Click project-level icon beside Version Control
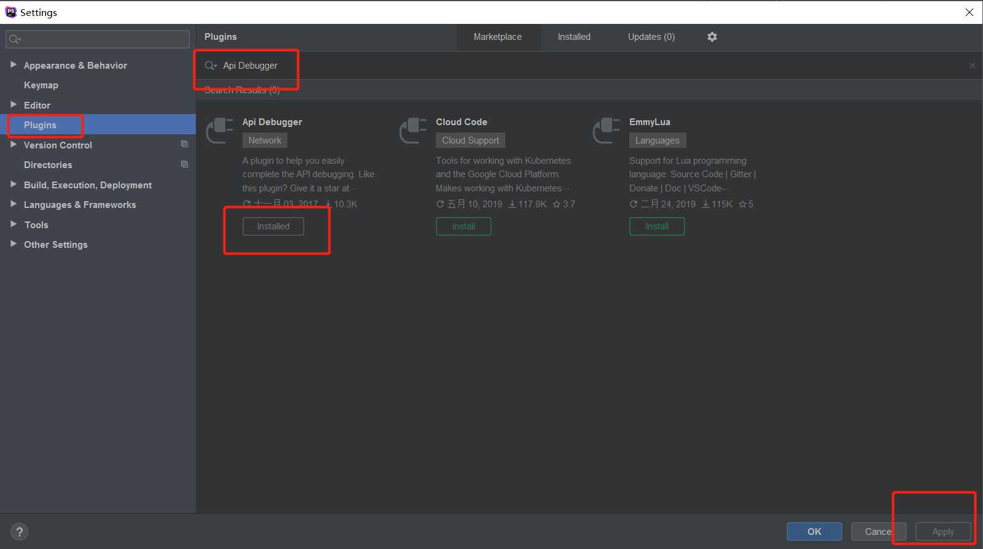 (x=184, y=144)
